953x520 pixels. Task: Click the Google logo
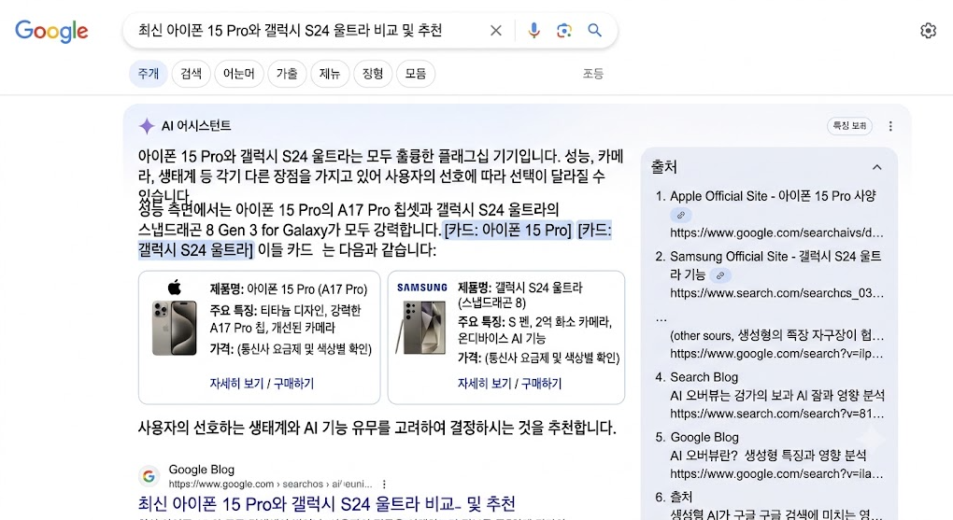51,31
